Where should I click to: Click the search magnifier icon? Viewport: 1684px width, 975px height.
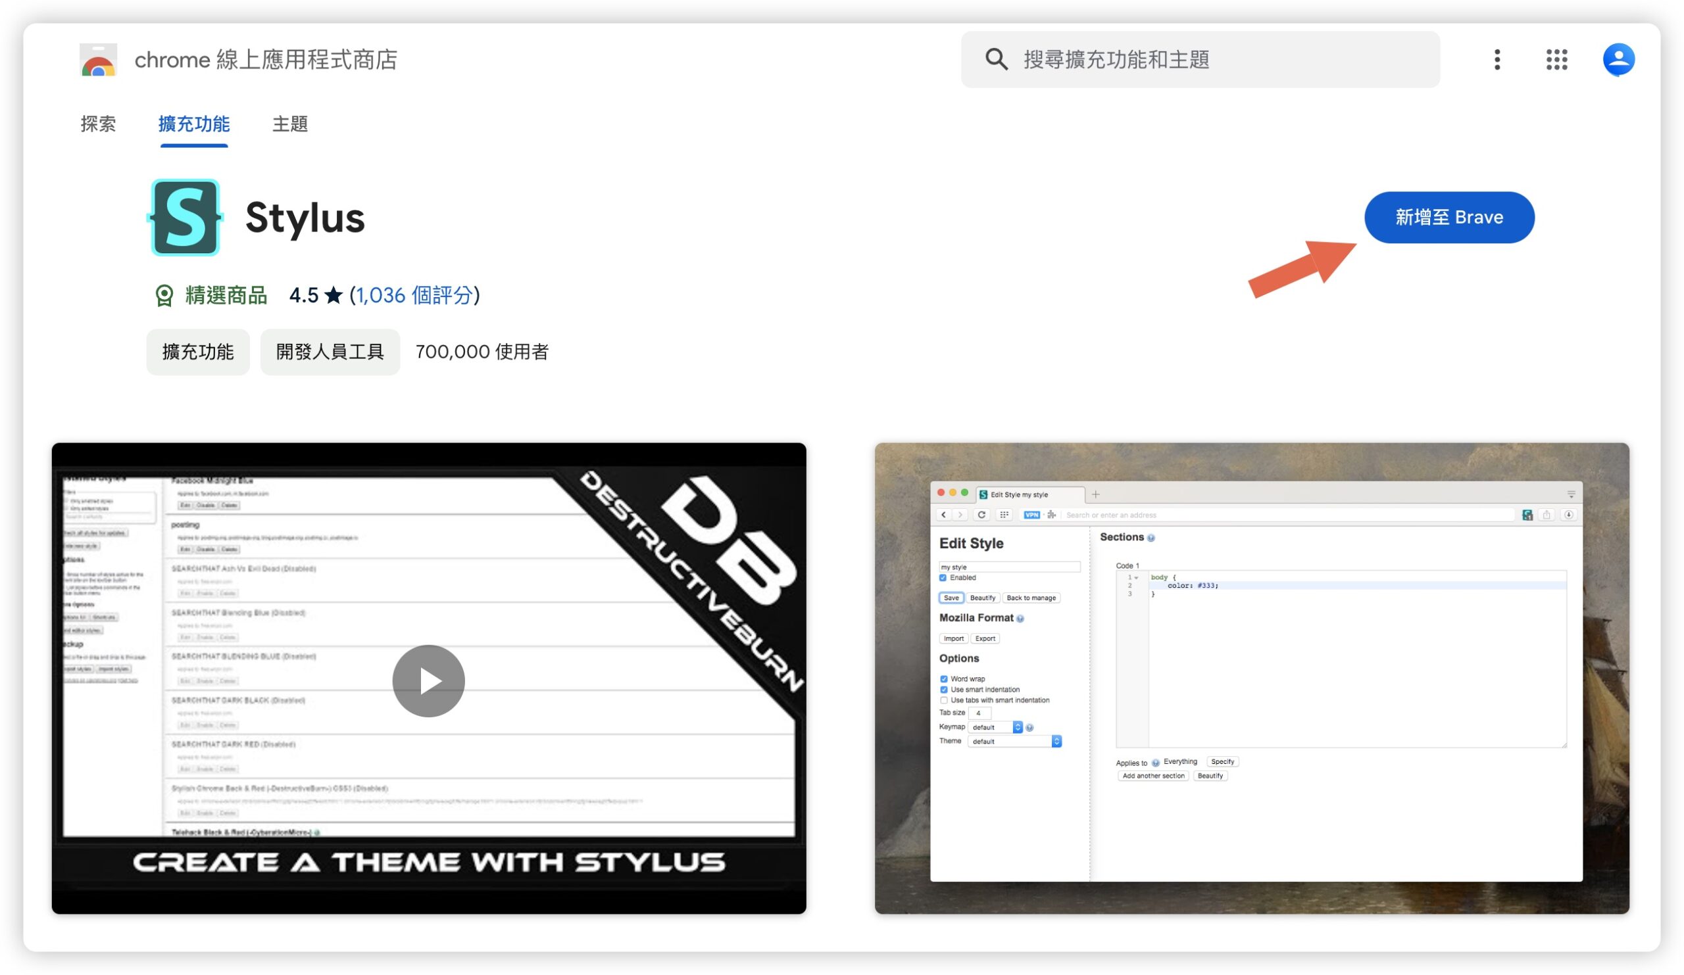996,59
